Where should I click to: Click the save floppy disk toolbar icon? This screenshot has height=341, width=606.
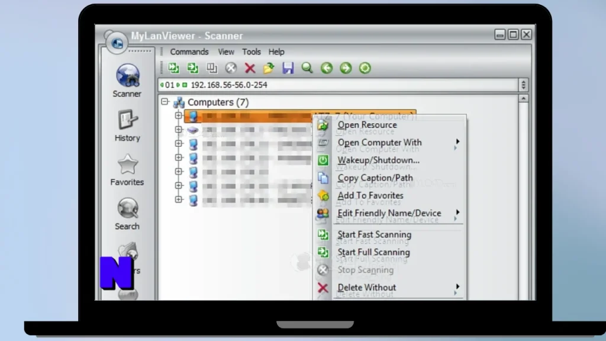[288, 68]
